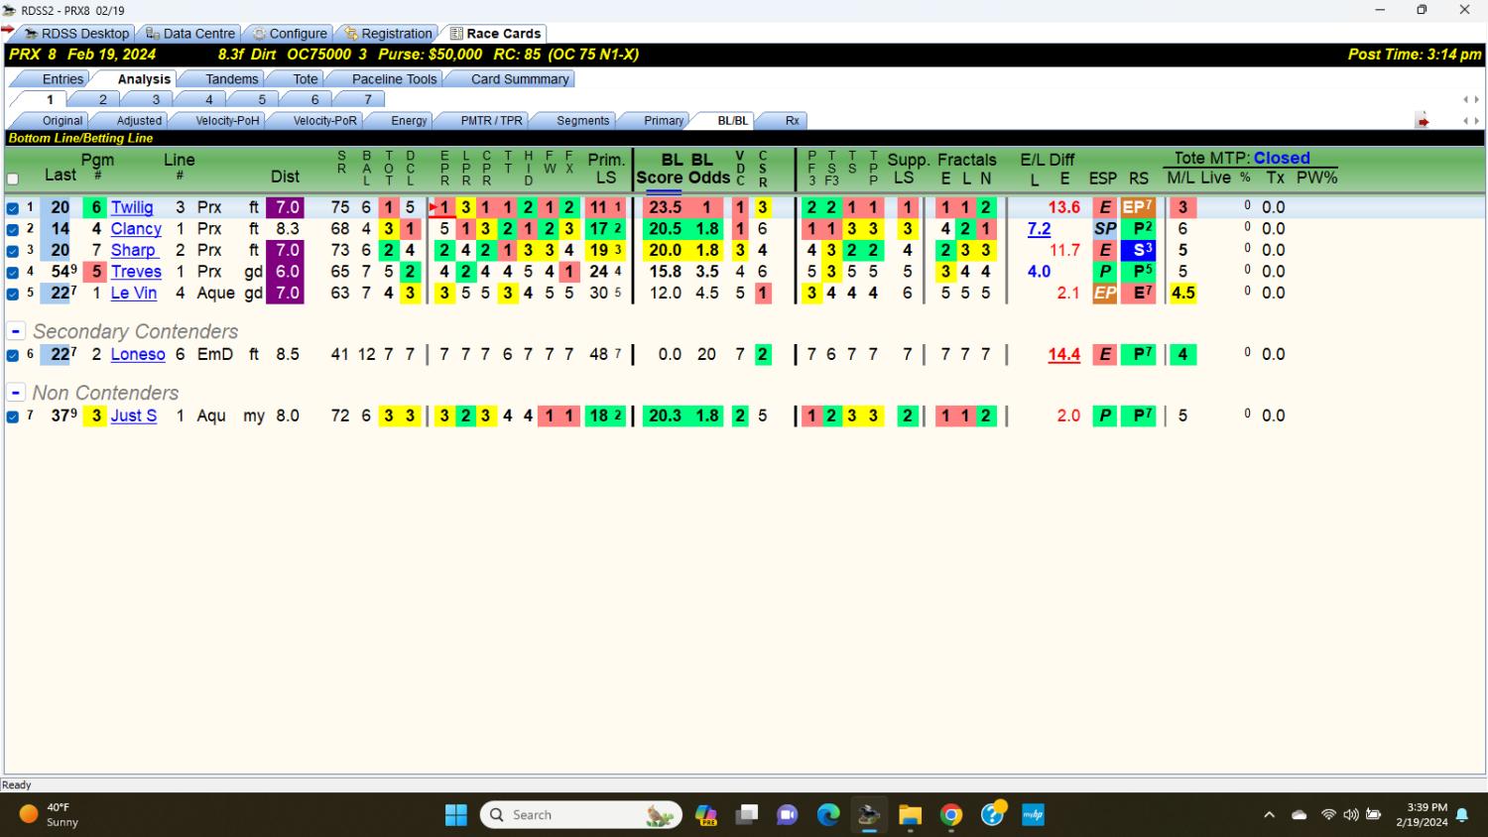This screenshot has height=837, width=1488.
Task: Click the 7.2 E/L Diff link for Clancy
Action: tap(1039, 229)
